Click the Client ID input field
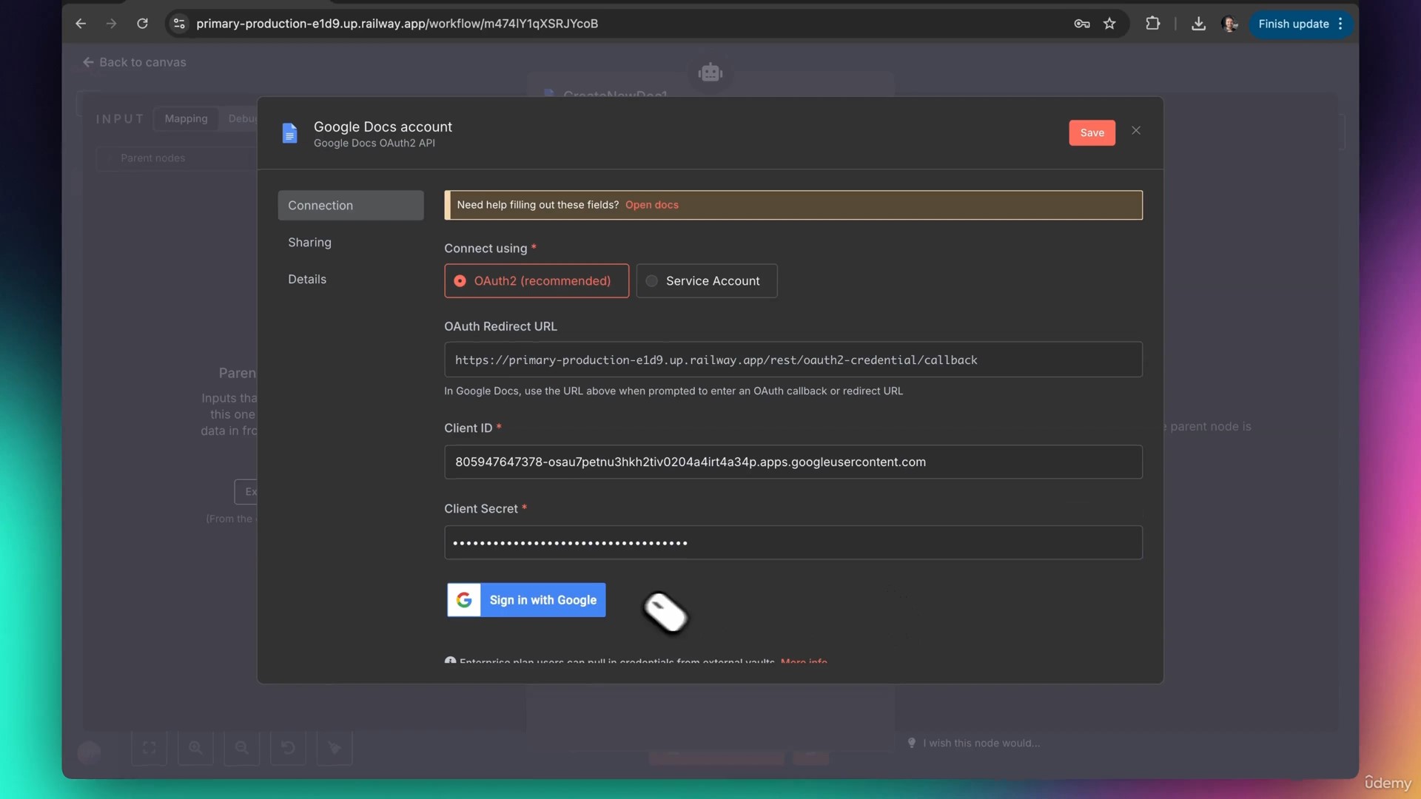The height and width of the screenshot is (799, 1421). (793, 462)
